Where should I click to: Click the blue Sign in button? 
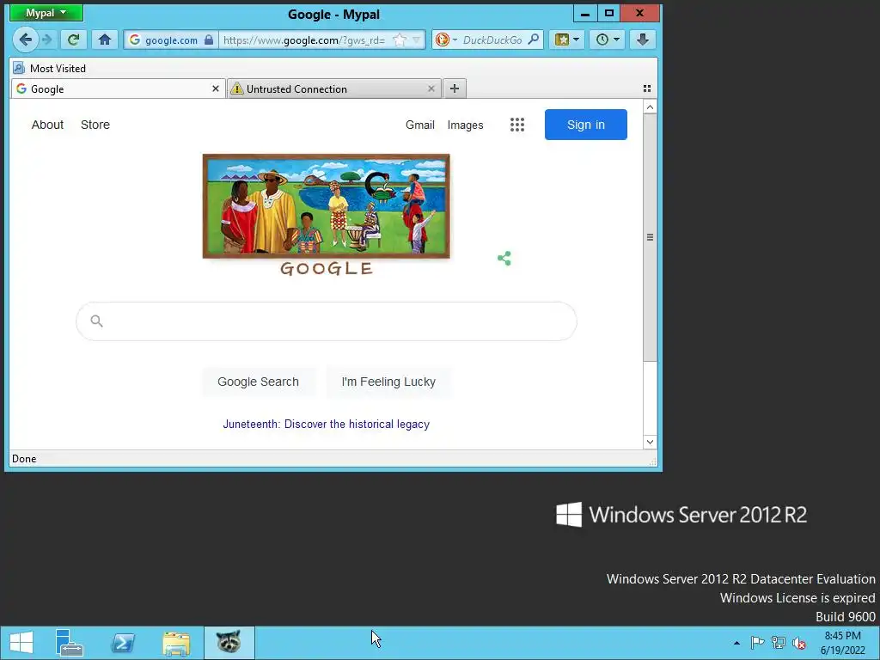[x=586, y=125]
